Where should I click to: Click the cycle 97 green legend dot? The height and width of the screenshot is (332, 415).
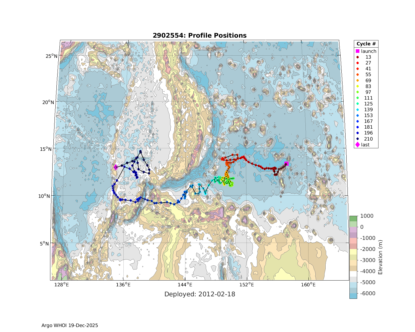[357, 92]
